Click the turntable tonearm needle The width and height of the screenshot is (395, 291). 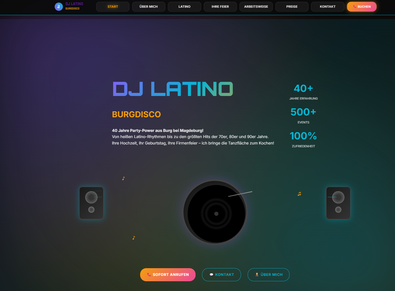click(240, 194)
